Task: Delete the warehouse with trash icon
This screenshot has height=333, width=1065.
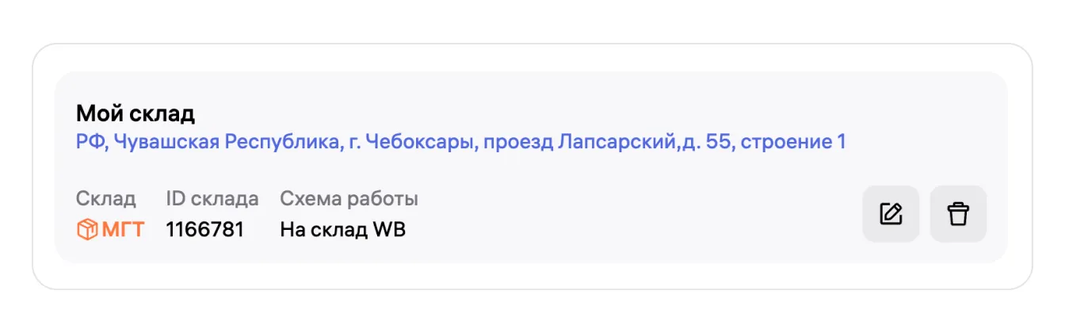Action: coord(958,214)
